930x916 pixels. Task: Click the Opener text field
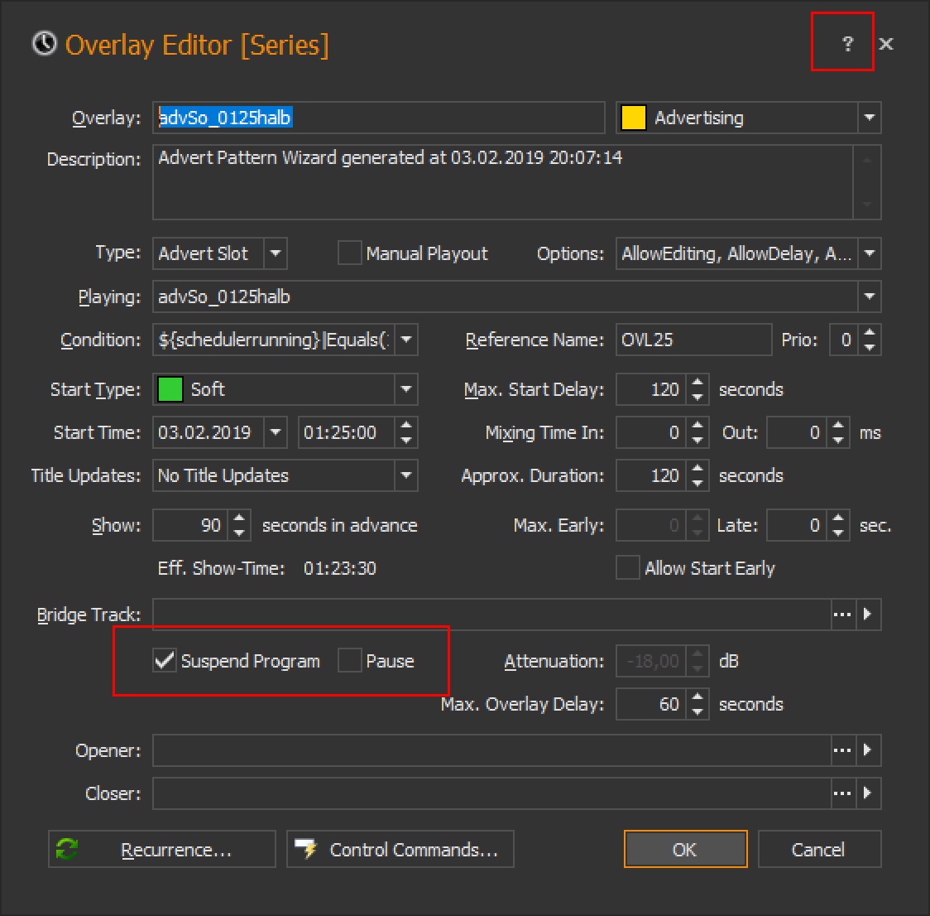click(x=491, y=750)
